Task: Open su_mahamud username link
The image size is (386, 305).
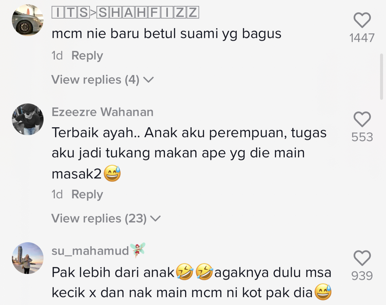Action: click(90, 251)
